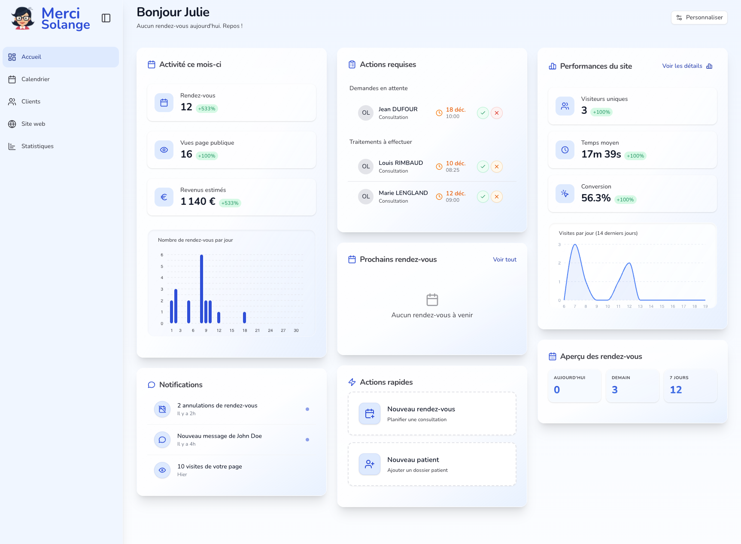Open the Site web section

pyautogui.click(x=33, y=124)
